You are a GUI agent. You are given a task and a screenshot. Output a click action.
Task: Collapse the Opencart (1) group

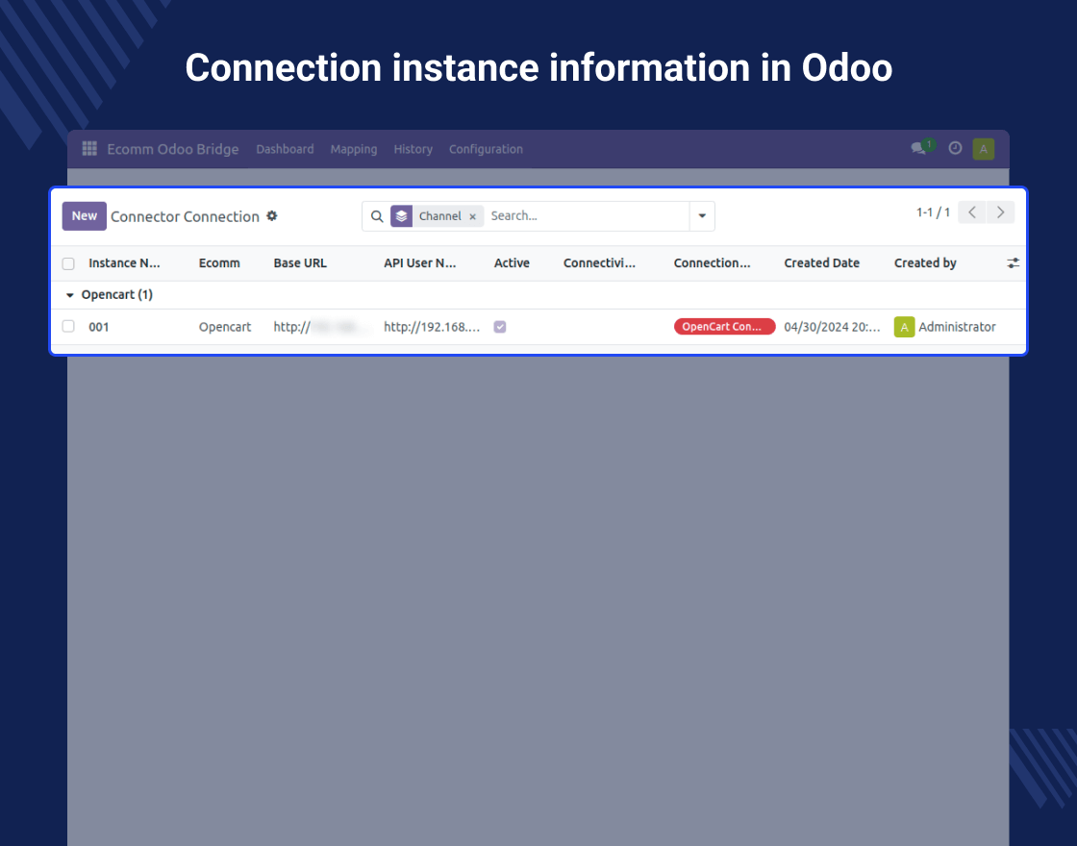click(69, 295)
